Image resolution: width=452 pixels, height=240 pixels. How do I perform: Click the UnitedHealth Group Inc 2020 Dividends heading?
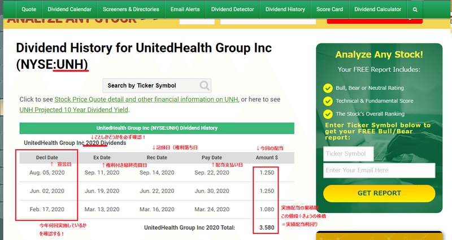75,143
